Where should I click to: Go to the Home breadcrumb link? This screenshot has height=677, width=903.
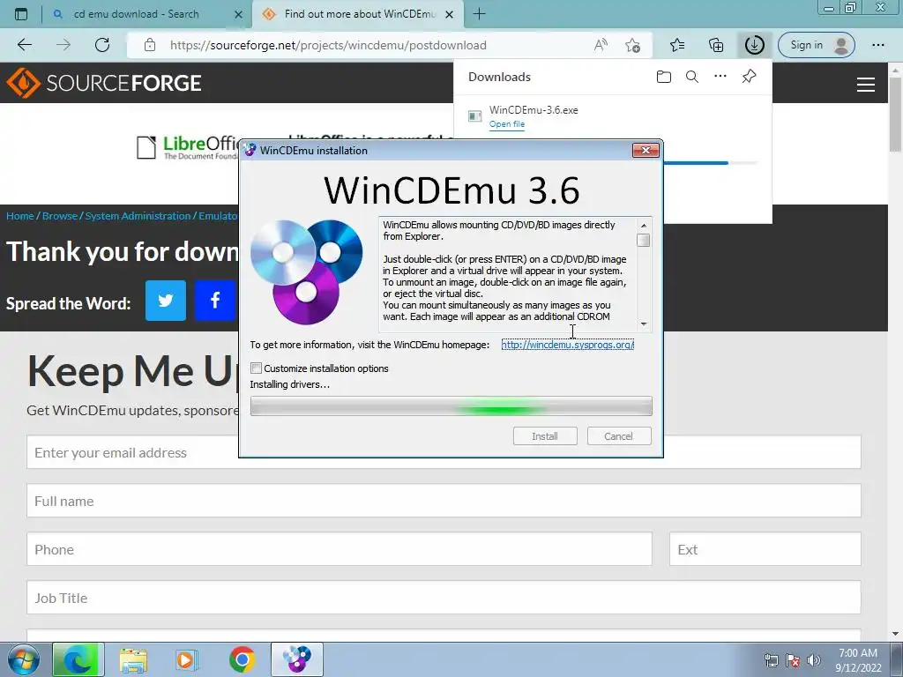(x=20, y=216)
